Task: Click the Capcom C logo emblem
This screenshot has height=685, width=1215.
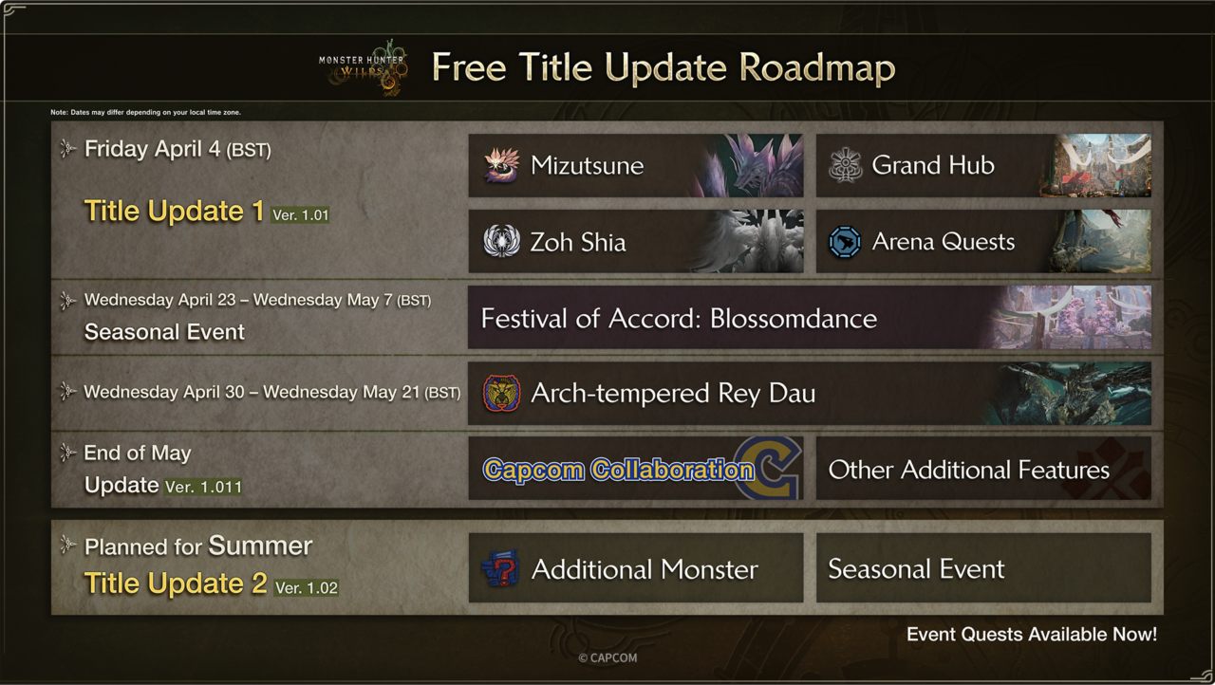Action: click(x=771, y=468)
